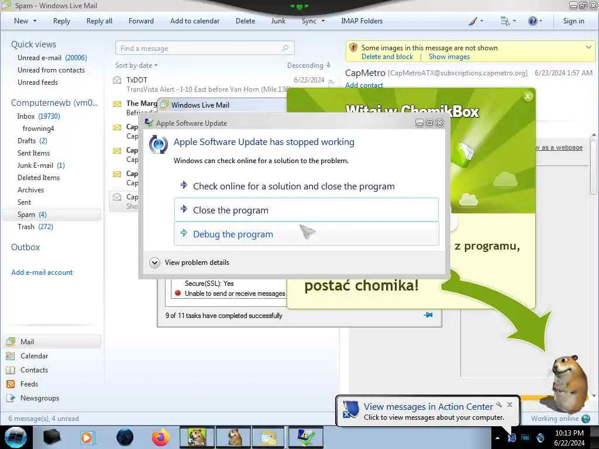
Task: Open the Trash folder
Action: pos(35,227)
